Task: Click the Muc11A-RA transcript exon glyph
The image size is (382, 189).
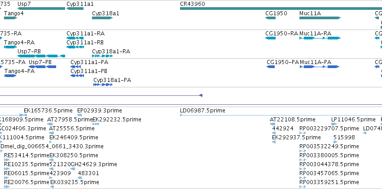Action: pos(309,39)
